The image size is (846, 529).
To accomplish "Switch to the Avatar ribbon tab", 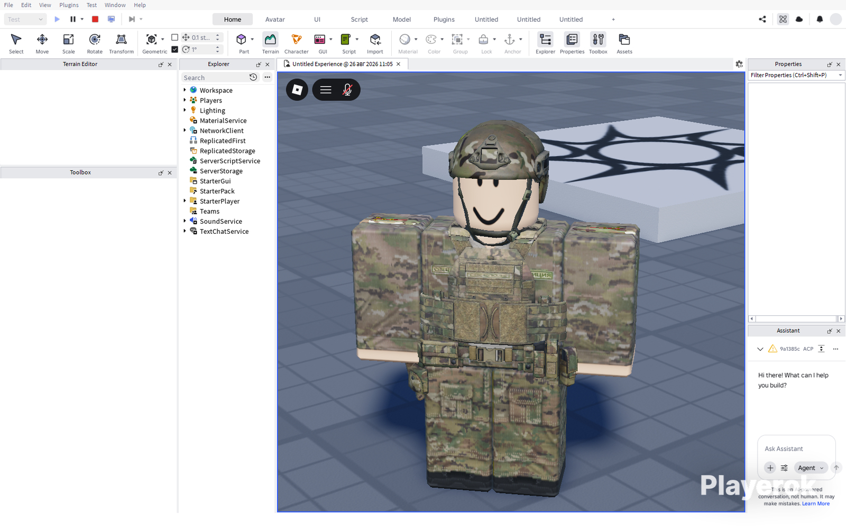I will (275, 20).
